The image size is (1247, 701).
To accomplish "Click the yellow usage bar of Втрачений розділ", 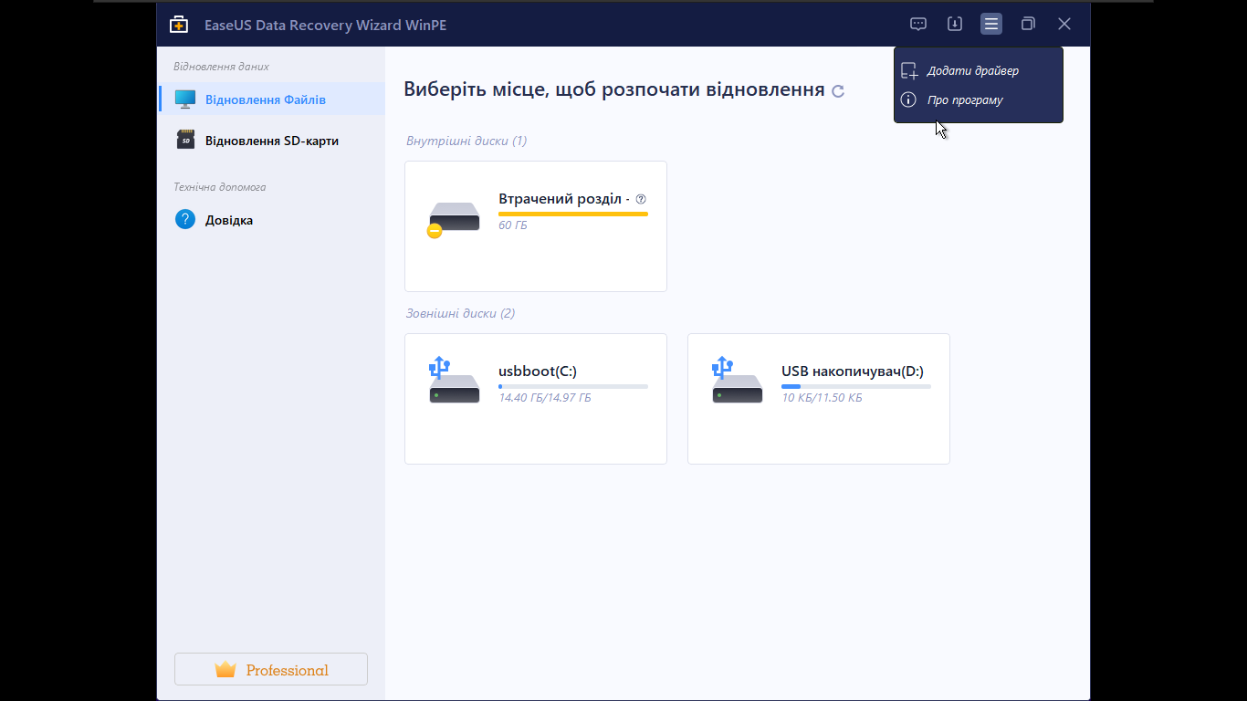I will [573, 214].
